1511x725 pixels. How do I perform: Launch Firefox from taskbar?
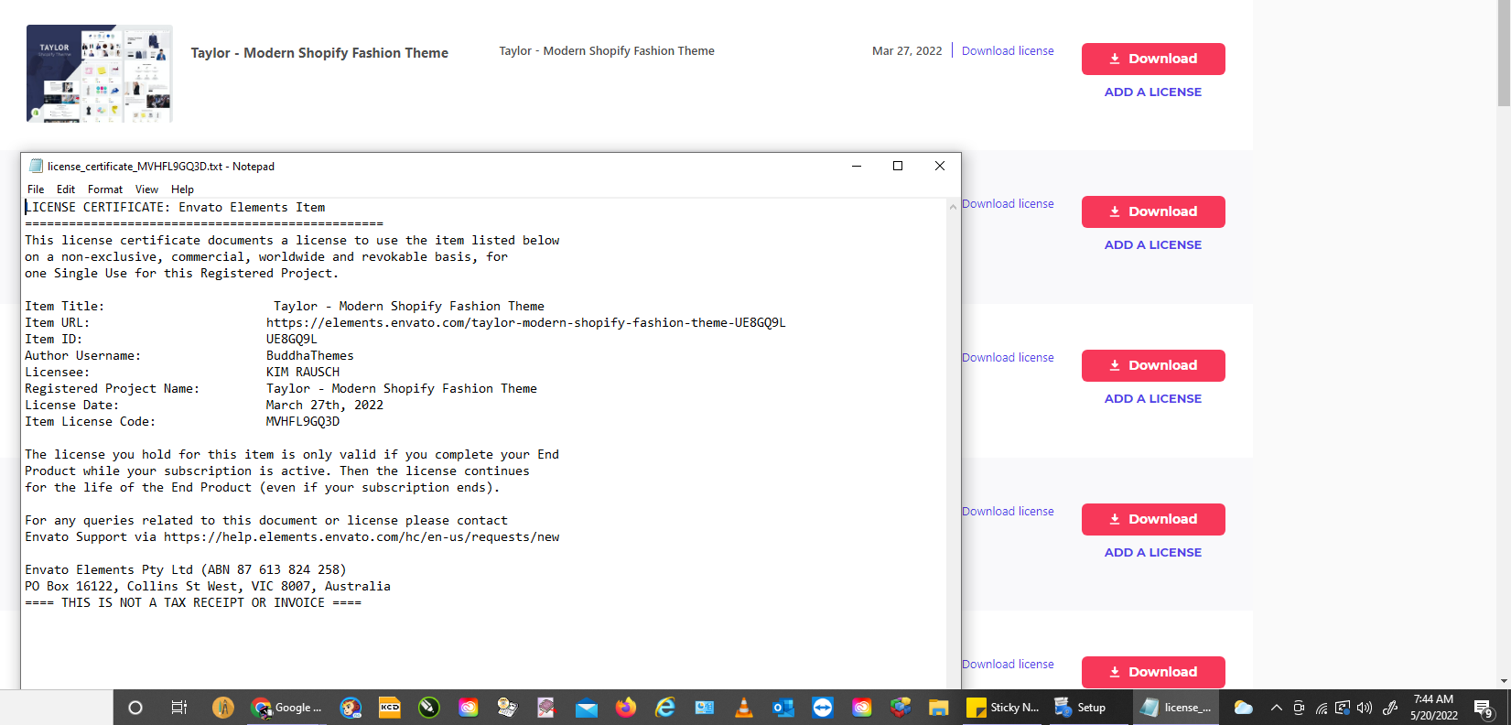point(626,708)
